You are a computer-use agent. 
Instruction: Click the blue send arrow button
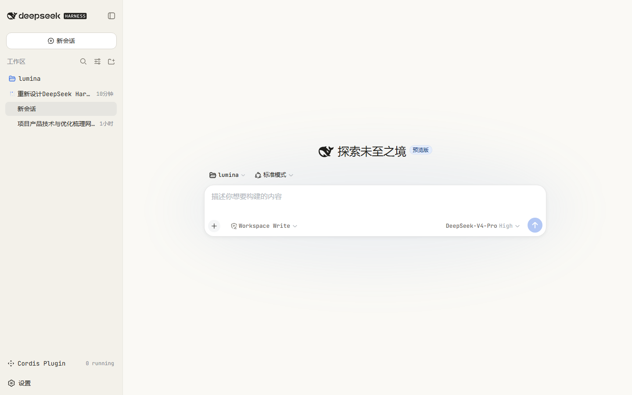[x=535, y=225]
